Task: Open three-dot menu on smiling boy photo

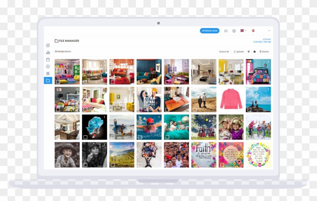Action: 77,145
